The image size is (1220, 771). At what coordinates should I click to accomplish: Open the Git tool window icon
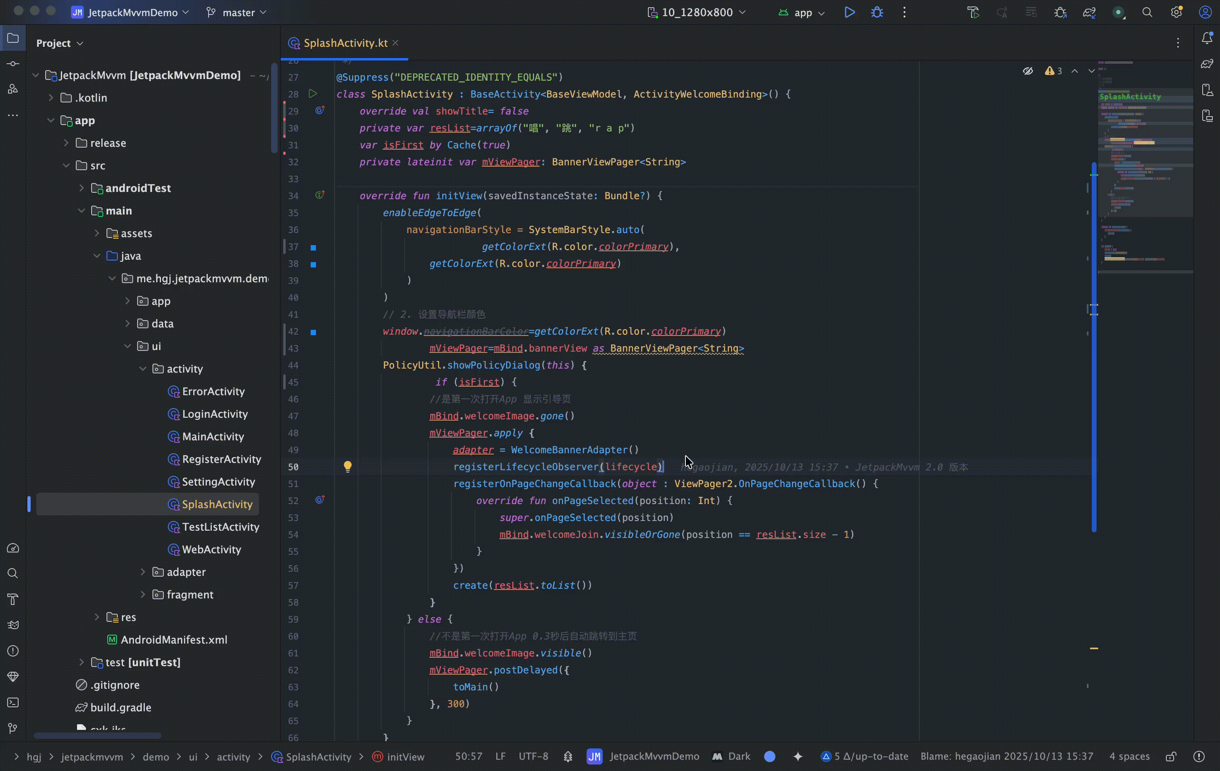(x=13, y=729)
